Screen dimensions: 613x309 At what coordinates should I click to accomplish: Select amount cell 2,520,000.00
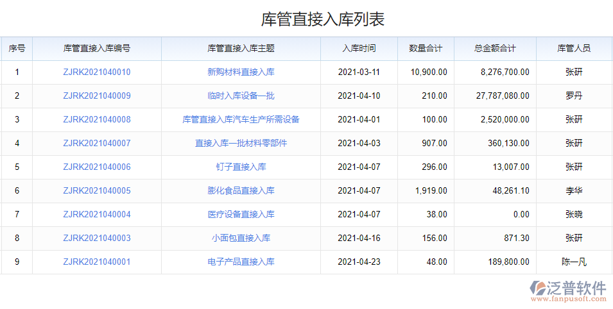495,119
